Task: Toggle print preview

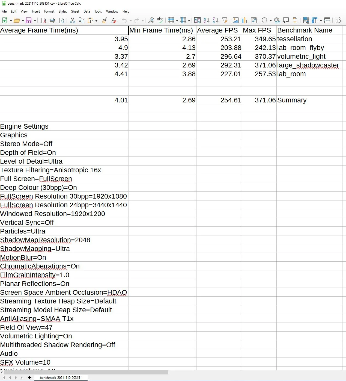Action: coord(62,20)
